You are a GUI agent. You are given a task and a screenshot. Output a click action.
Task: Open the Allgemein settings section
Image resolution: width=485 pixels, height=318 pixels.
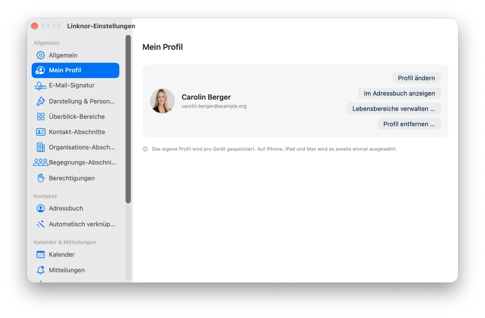(75, 55)
